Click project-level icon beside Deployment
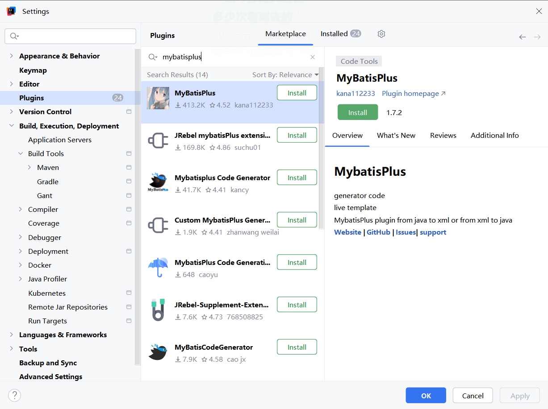Image resolution: width=548 pixels, height=409 pixels. [129, 251]
